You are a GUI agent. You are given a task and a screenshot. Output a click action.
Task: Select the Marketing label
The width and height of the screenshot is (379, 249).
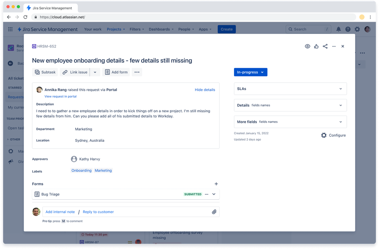[x=103, y=171]
